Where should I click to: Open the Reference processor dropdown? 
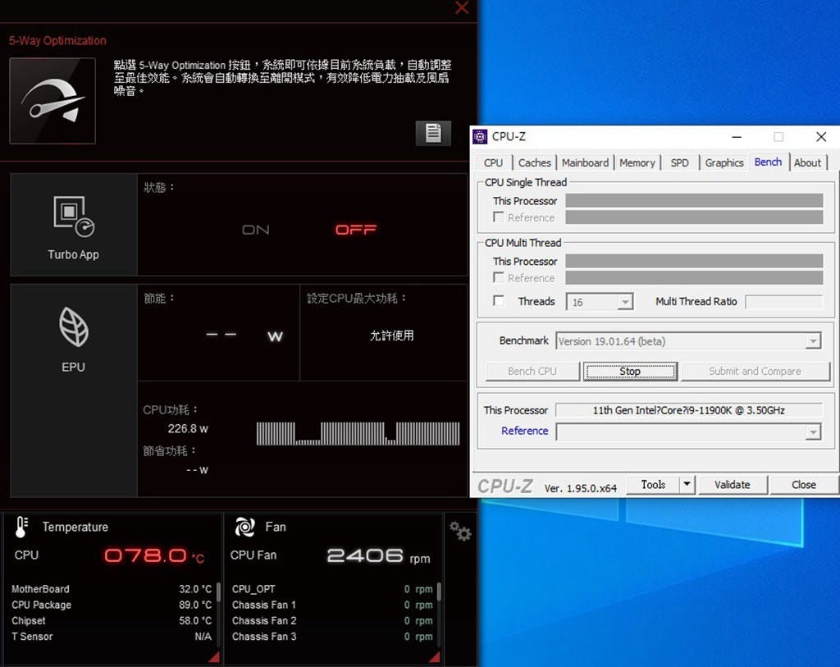(x=812, y=432)
